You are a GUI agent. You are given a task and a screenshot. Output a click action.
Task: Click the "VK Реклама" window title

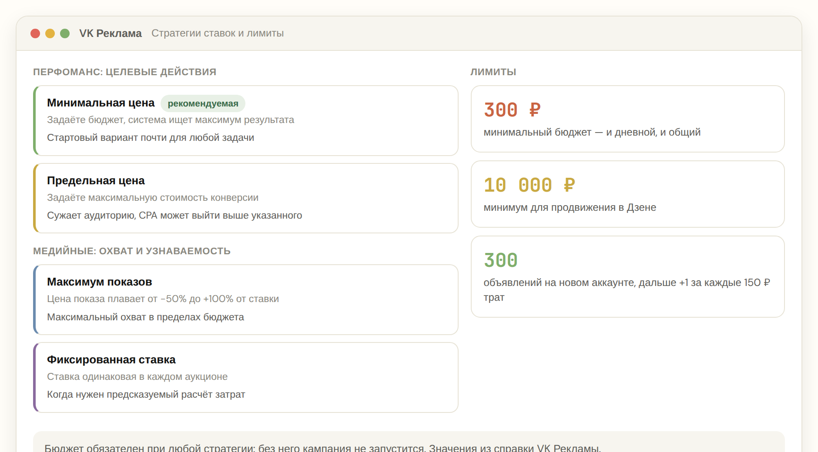click(x=111, y=33)
